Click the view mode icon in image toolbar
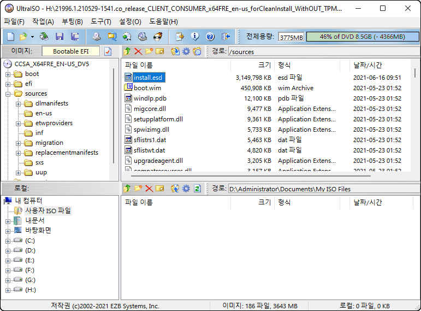The image size is (421, 311). coord(197,51)
